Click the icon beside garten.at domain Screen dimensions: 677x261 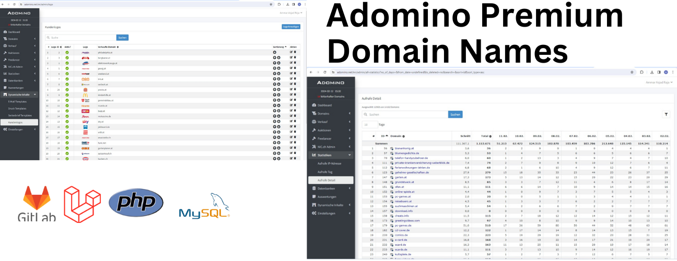pos(391,177)
